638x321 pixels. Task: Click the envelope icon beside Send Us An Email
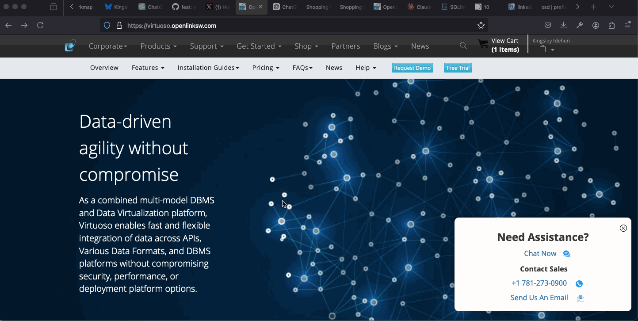pos(581,298)
